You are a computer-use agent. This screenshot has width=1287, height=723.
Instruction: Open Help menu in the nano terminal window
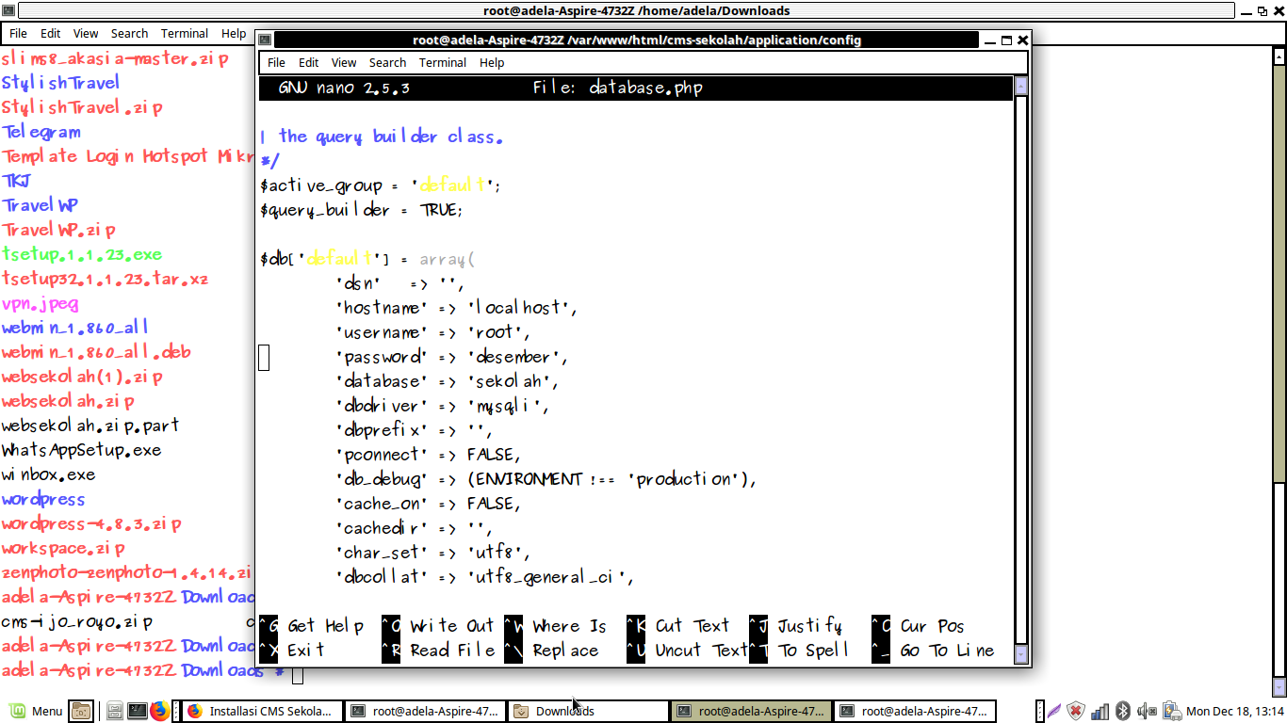[492, 62]
